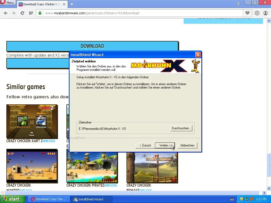
Task: Open the user account icon in the toolbar
Action: pyautogui.click(x=265, y=13)
